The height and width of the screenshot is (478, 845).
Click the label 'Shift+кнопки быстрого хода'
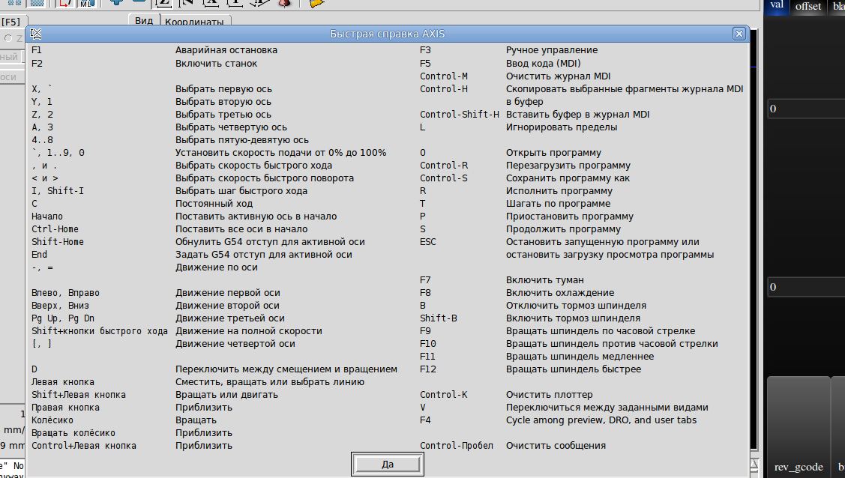pyautogui.click(x=100, y=331)
